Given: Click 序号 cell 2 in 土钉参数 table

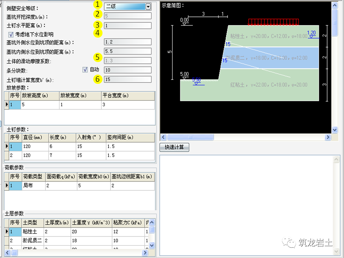Looking at the screenshot, I should (x=15, y=155).
